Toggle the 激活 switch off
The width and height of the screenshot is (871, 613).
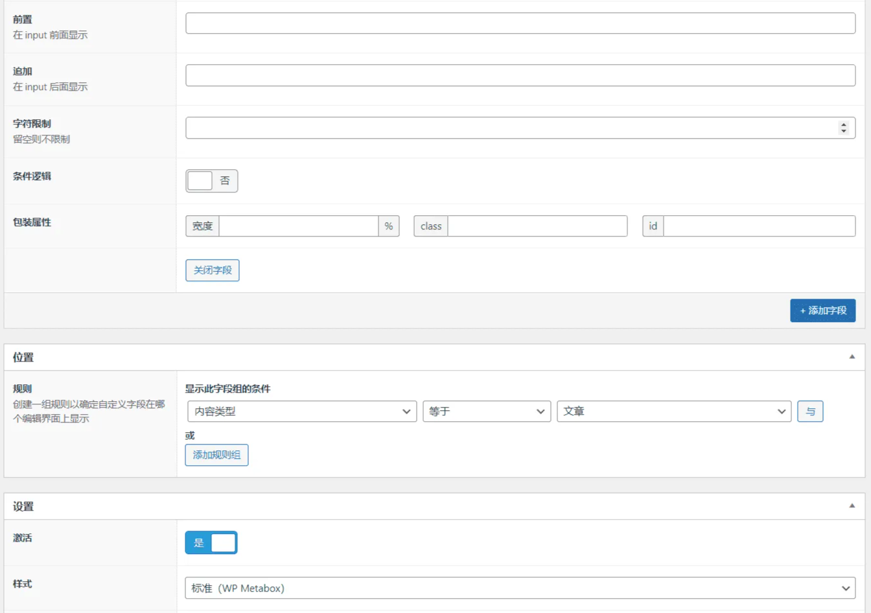(x=211, y=542)
